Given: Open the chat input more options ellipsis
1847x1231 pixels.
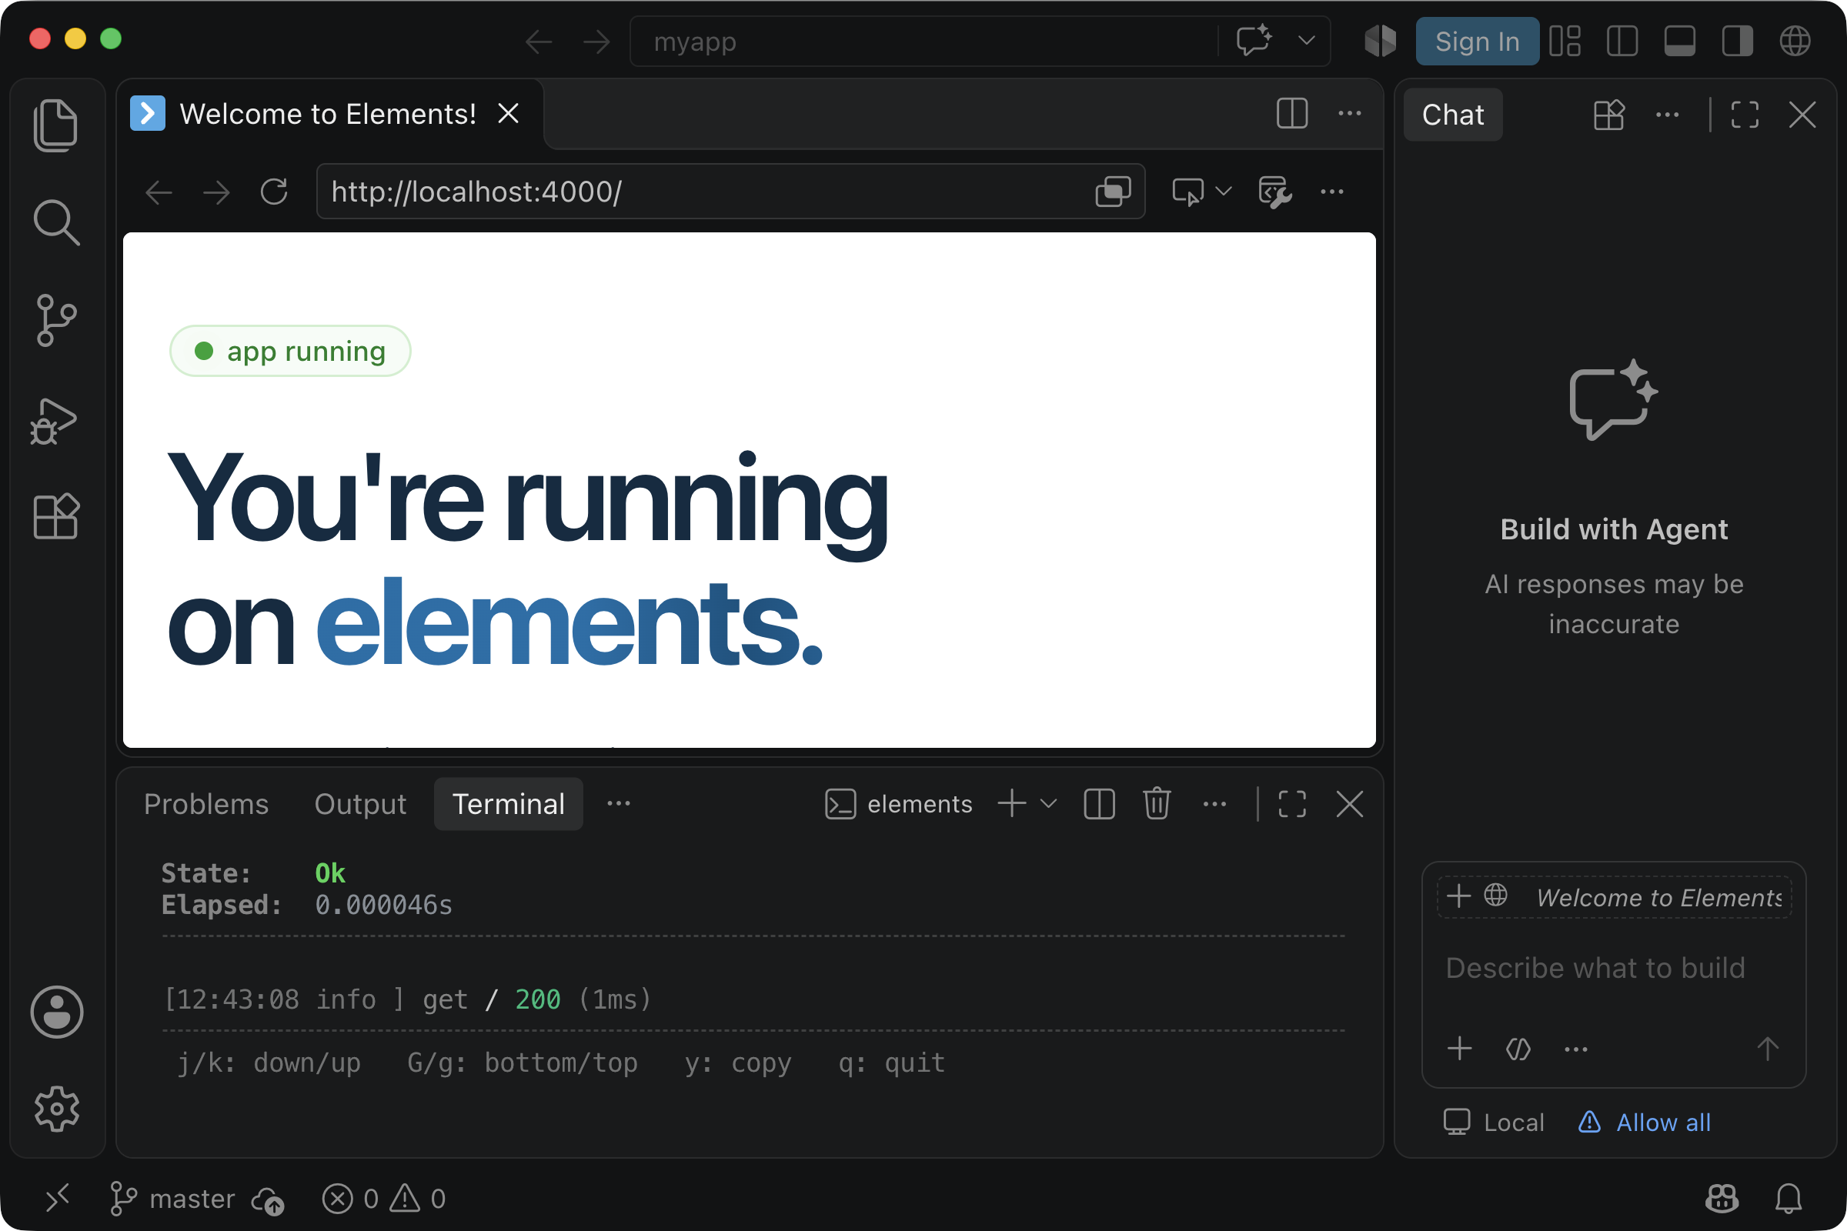Looking at the screenshot, I should pyautogui.click(x=1575, y=1049).
